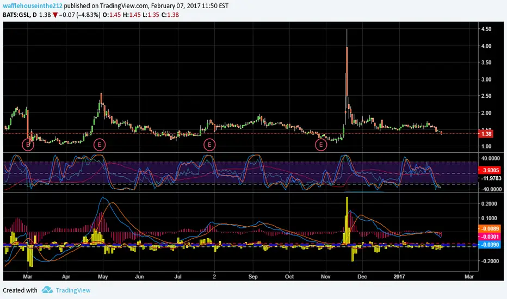Select the earnings E marker above May label
Viewport: 507px width, 299px height.
pyautogui.click(x=100, y=145)
